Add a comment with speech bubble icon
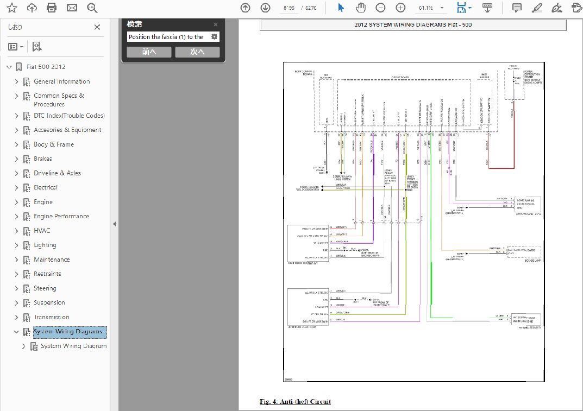 pos(517,8)
